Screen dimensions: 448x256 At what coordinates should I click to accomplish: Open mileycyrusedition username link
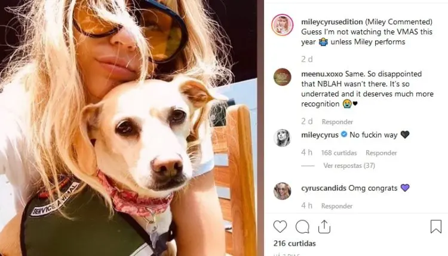pyautogui.click(x=332, y=22)
